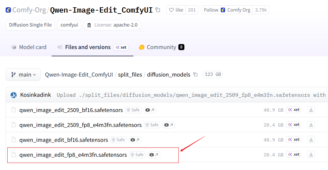This screenshot has width=328, height=170.
Task: Open the Comfy-Org organization link
Action: (x=29, y=10)
